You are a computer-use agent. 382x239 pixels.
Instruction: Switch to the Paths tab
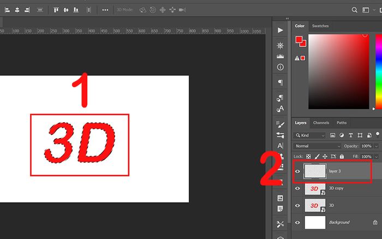point(341,123)
